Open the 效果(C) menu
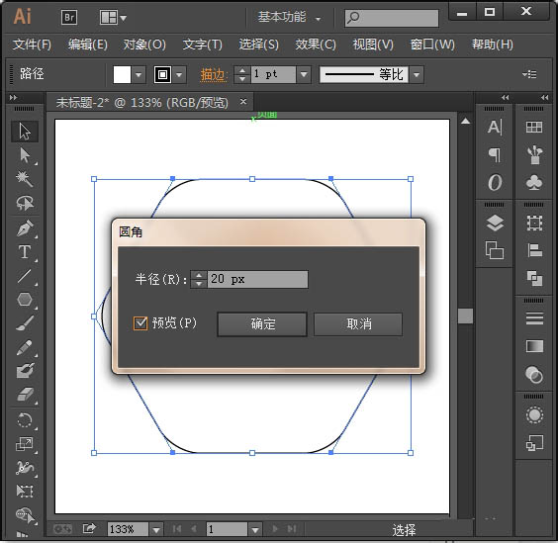558x543 pixels. point(316,45)
